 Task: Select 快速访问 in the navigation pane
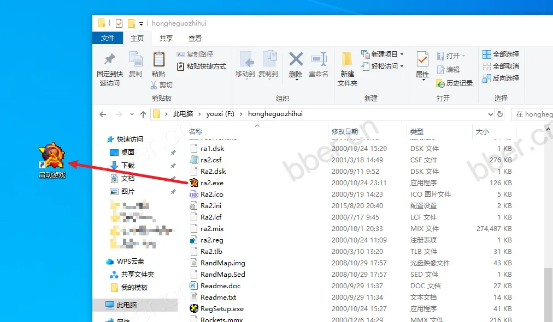125,139
